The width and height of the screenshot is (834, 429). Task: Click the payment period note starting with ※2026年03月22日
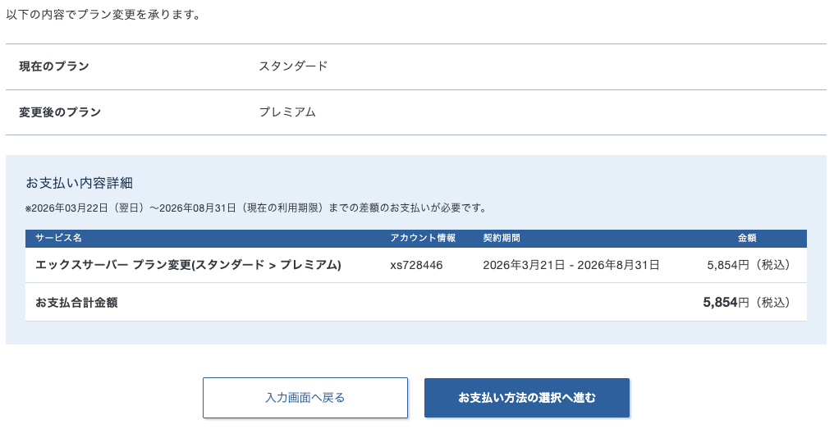(x=256, y=208)
